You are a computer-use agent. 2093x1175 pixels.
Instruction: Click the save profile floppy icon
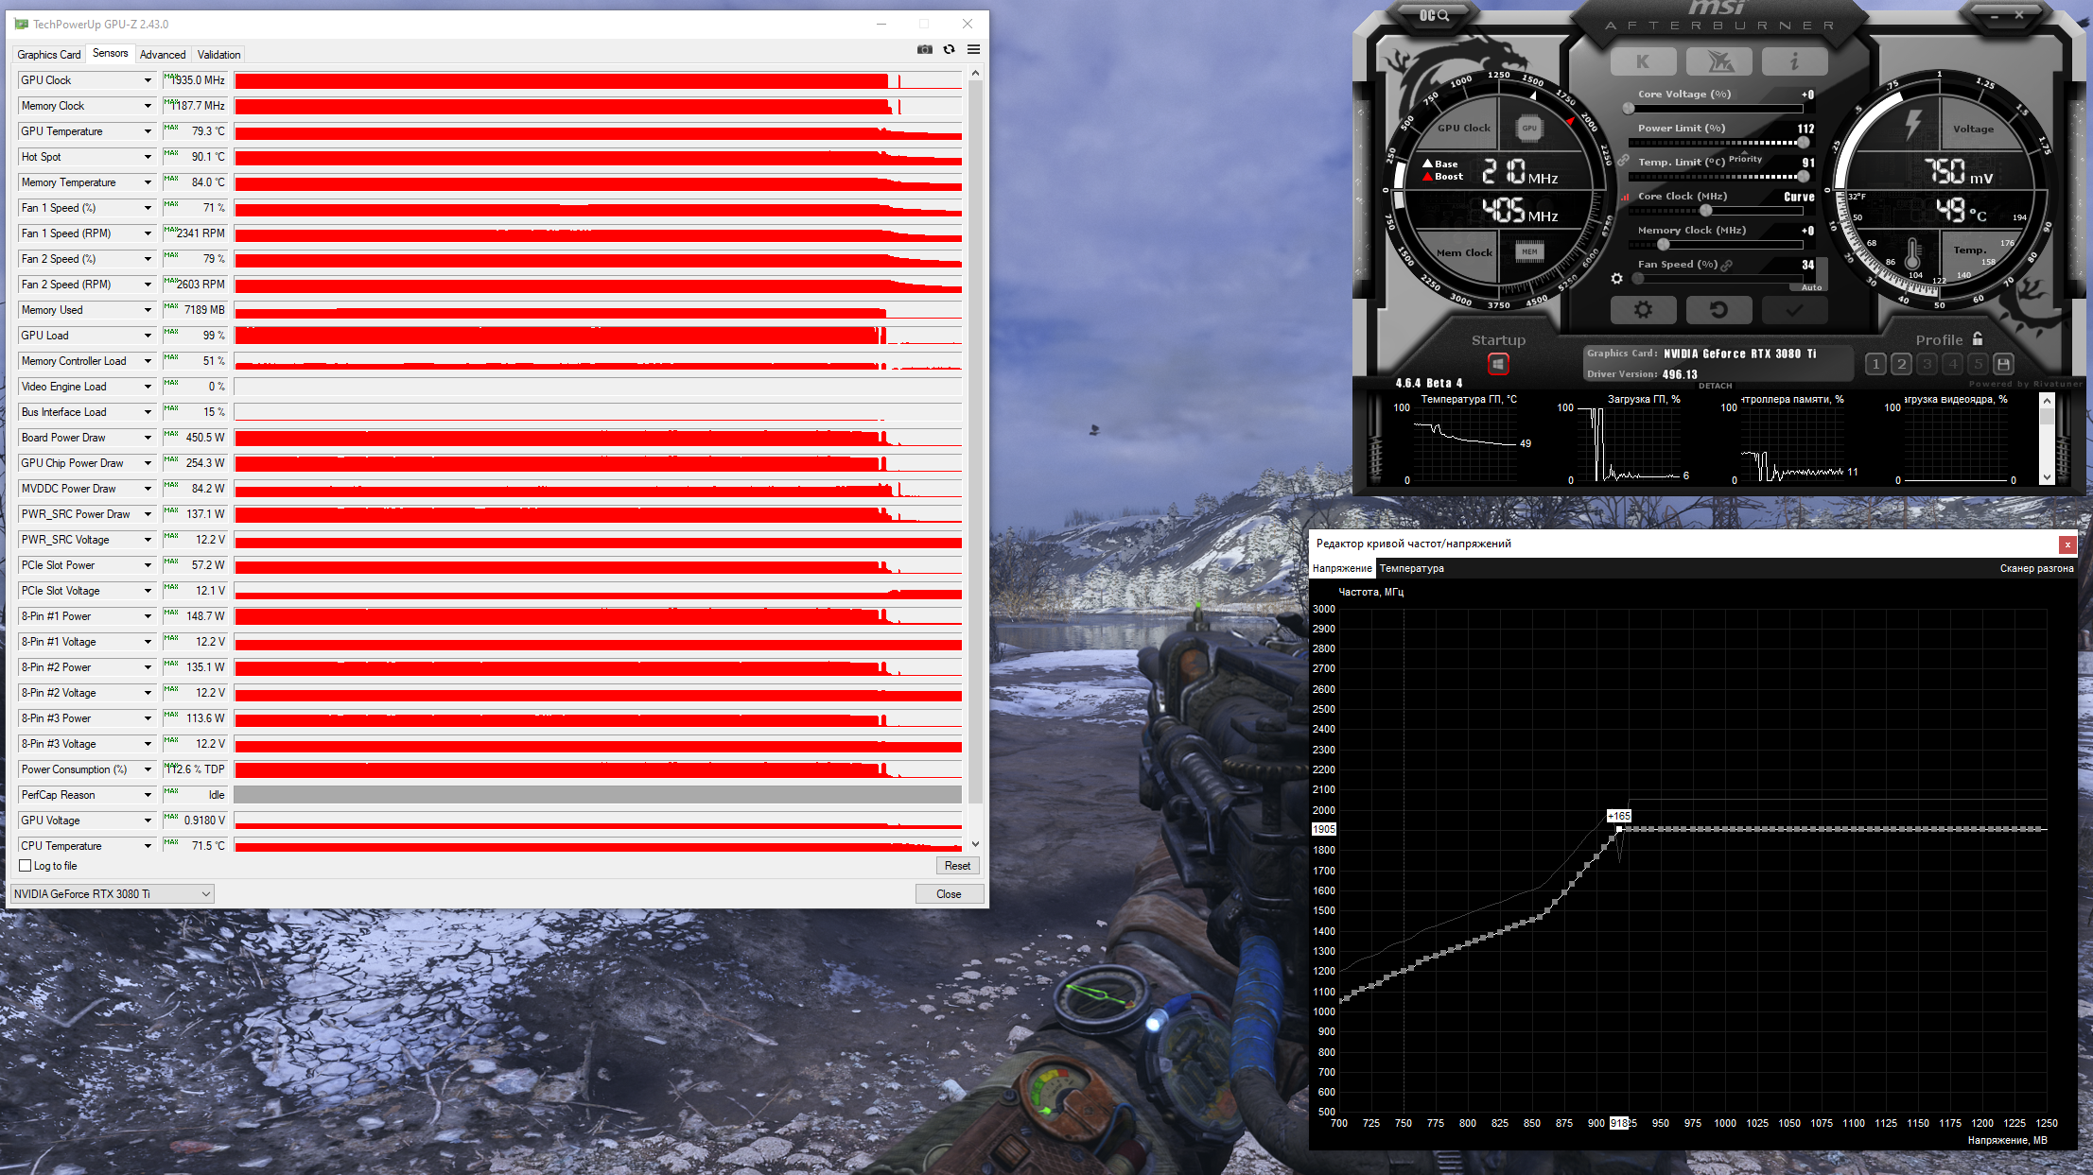pos(2003,364)
